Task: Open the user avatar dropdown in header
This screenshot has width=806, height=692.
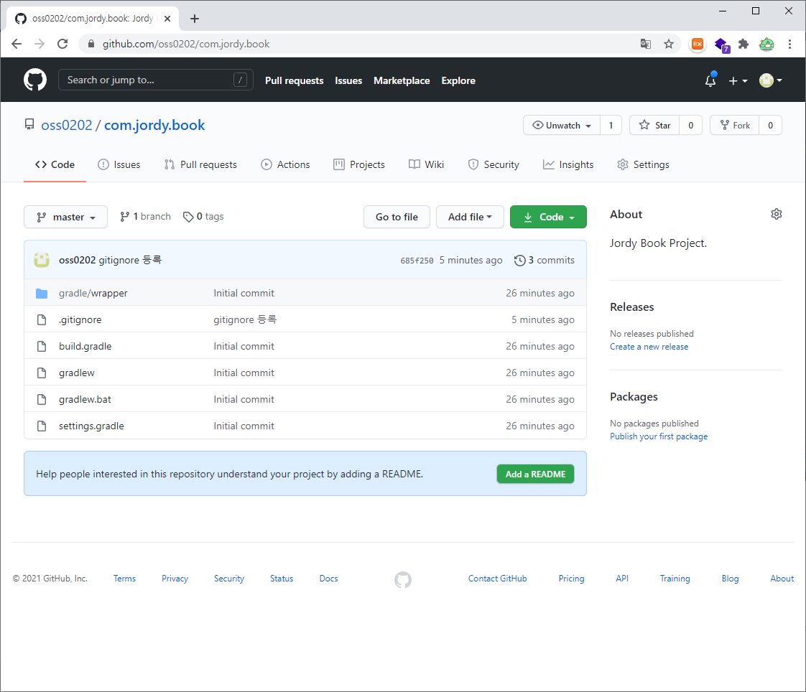Action: click(x=771, y=80)
